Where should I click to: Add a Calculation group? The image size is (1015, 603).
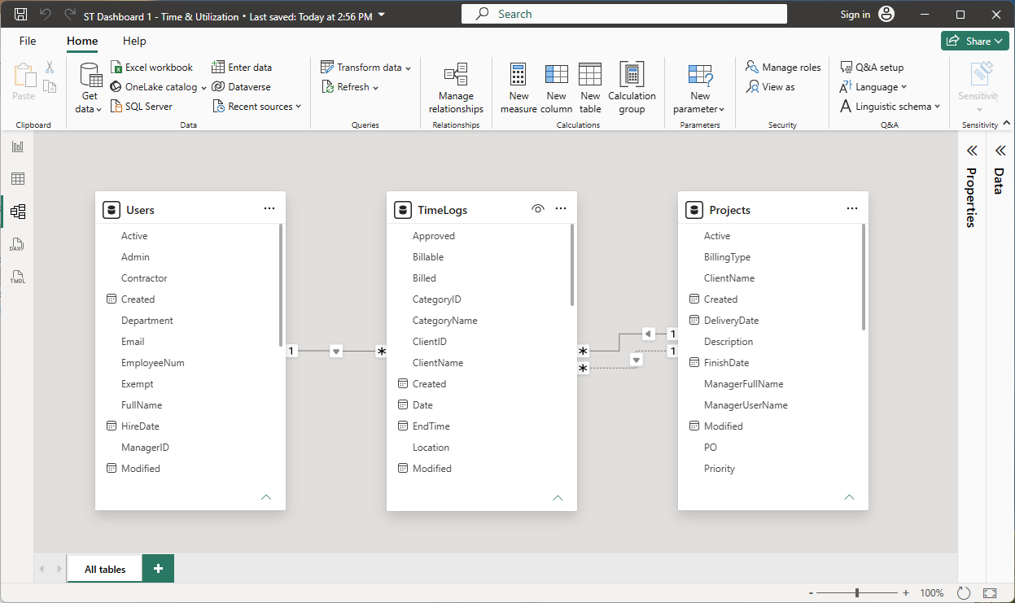[x=632, y=88]
